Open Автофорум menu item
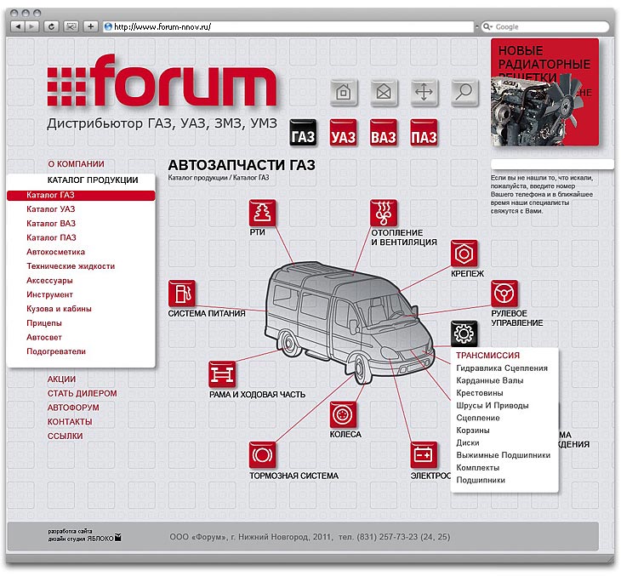 coord(73,408)
